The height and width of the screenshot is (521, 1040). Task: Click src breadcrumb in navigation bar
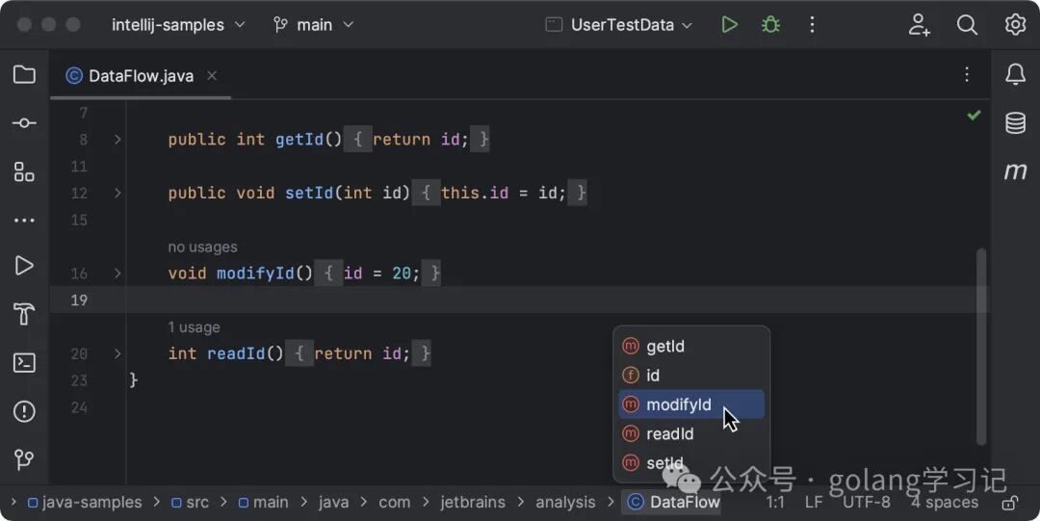(x=190, y=503)
